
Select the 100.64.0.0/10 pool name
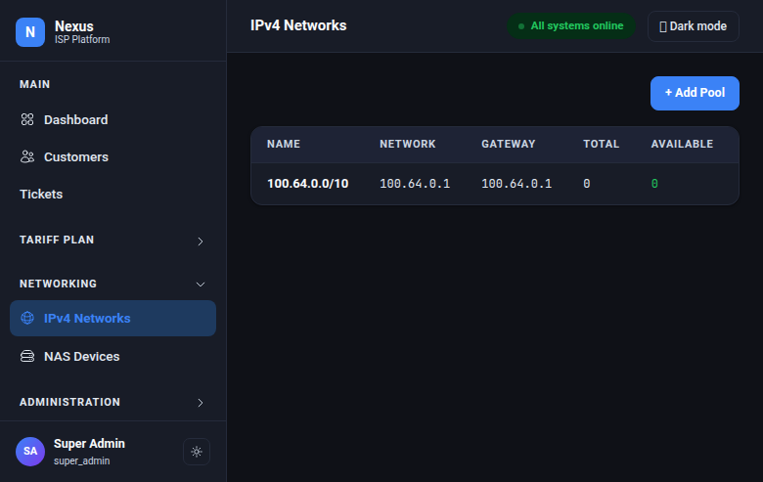[308, 184]
